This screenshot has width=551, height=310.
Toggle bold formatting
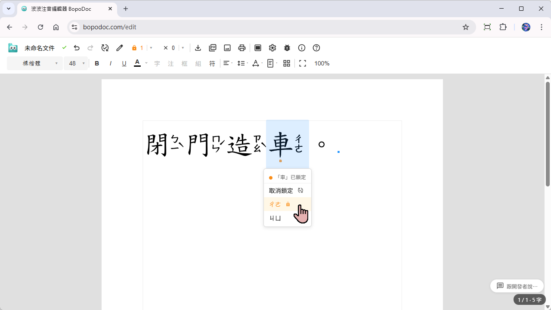(x=97, y=63)
